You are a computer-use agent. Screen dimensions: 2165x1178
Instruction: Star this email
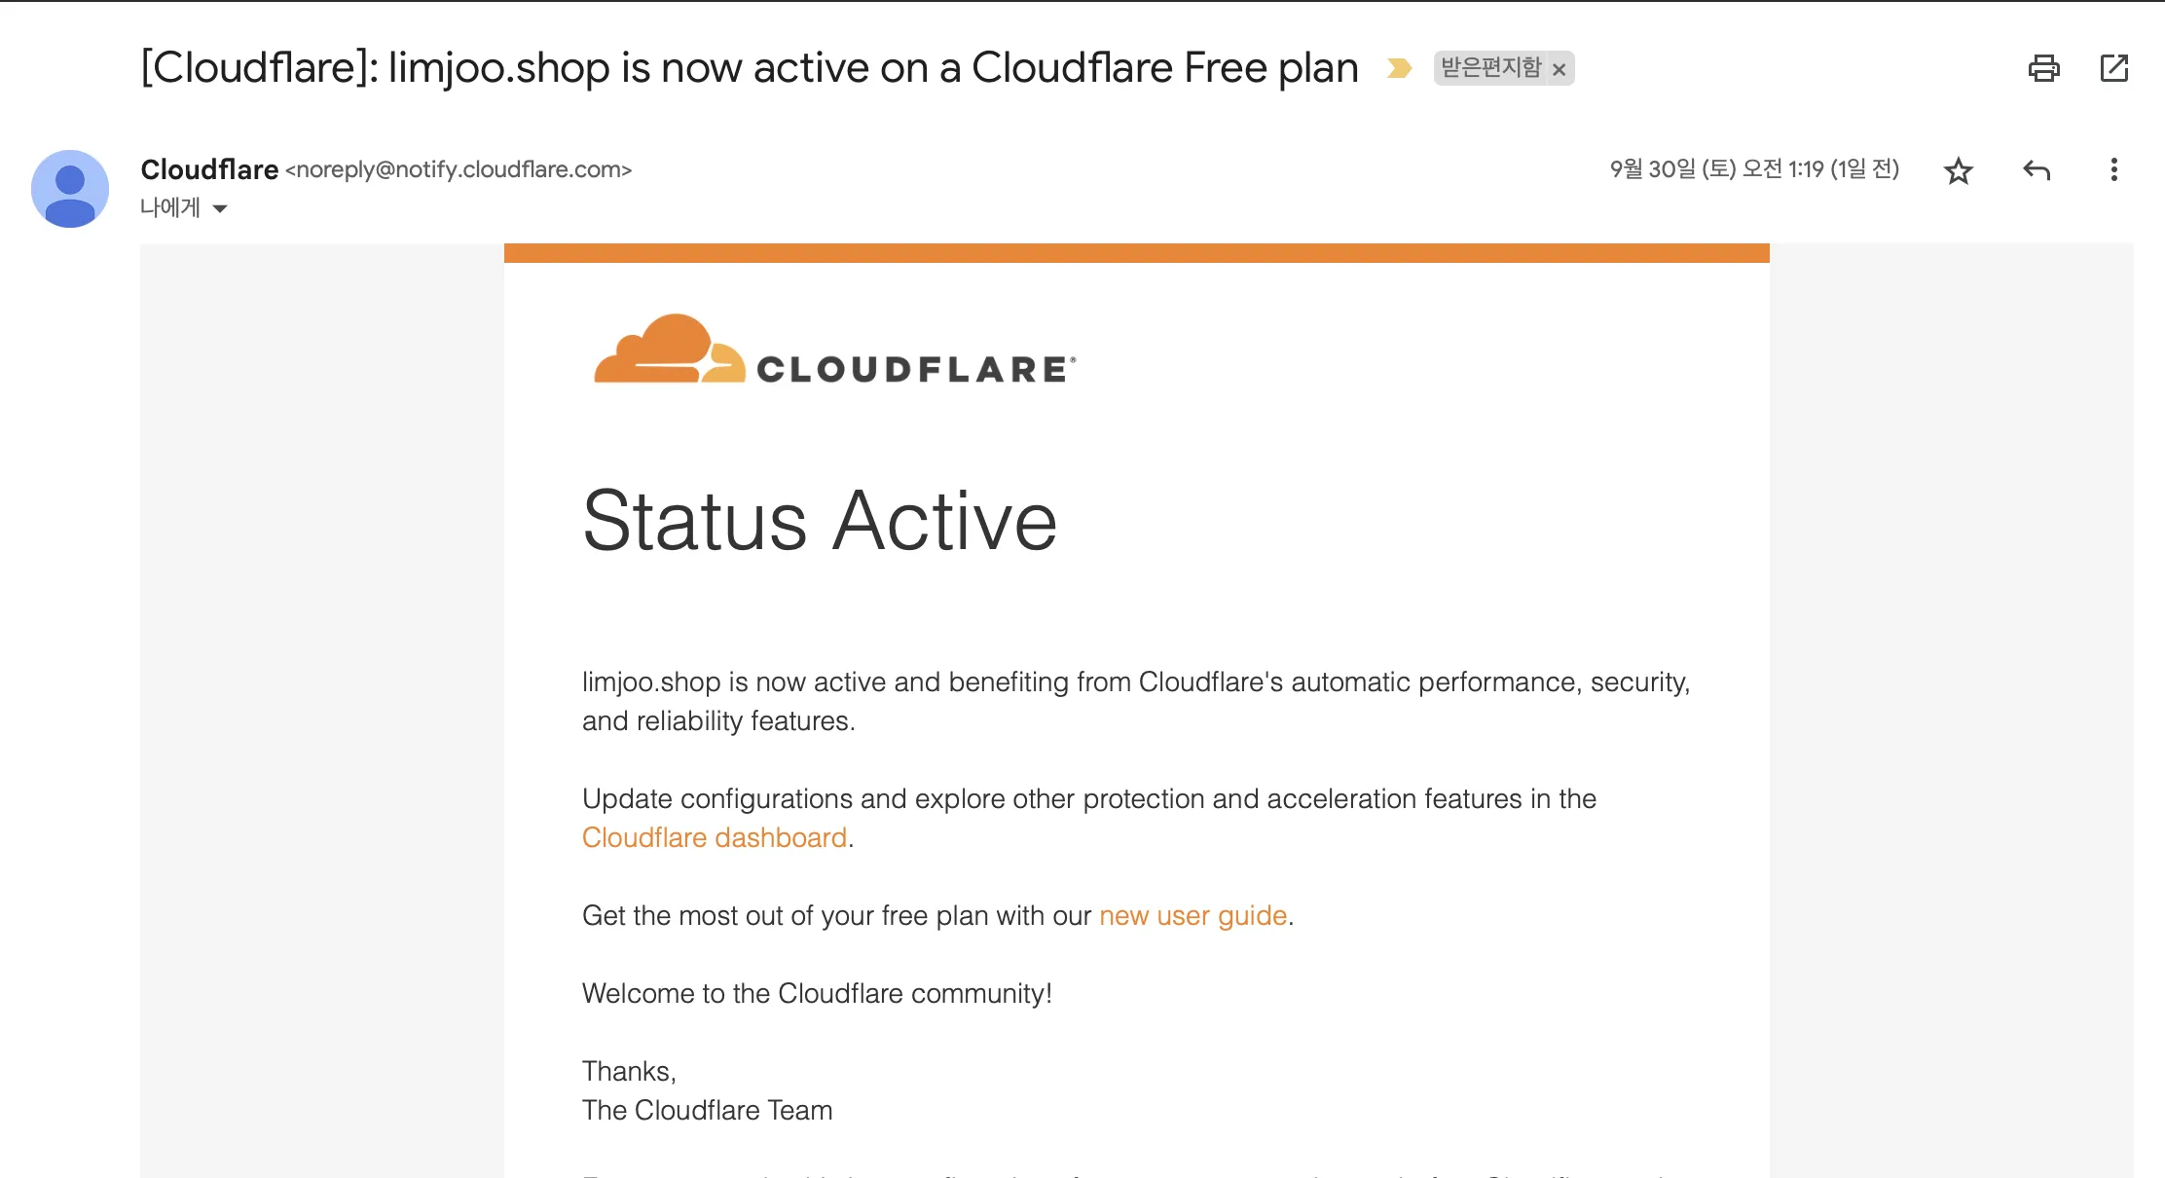tap(1958, 171)
